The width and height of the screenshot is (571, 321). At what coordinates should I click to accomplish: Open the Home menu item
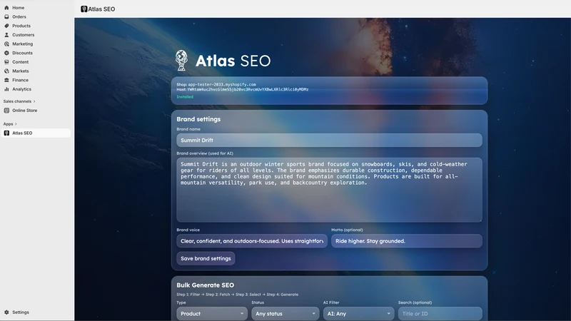(19, 8)
